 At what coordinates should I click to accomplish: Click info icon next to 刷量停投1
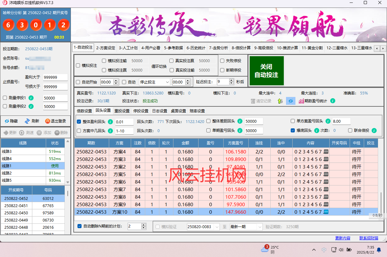pyautogui.click(x=31, y=98)
